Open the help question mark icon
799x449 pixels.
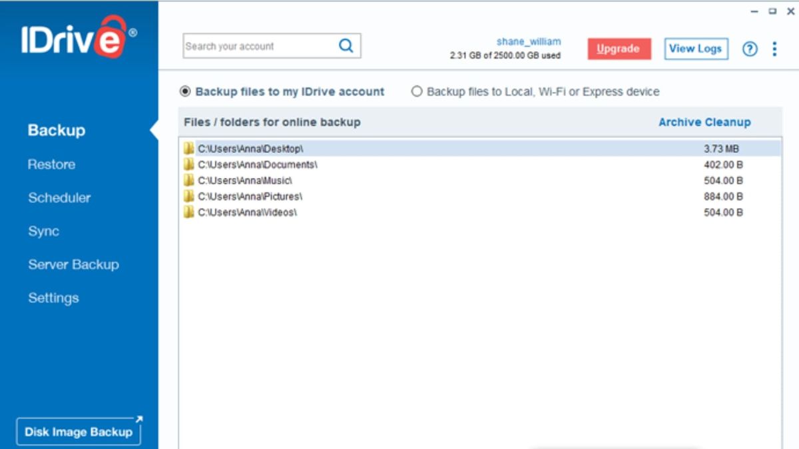coord(750,49)
